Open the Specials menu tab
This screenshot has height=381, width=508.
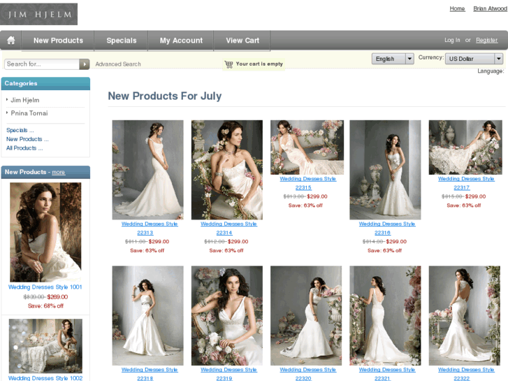coord(122,41)
